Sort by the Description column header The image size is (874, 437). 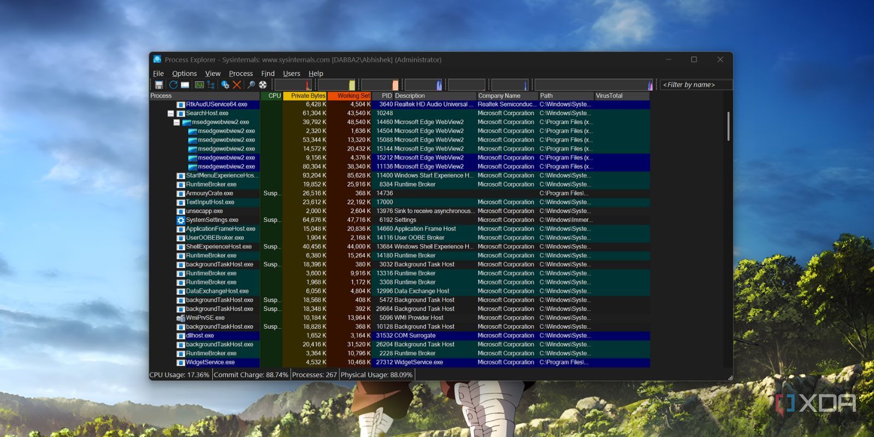(435, 96)
